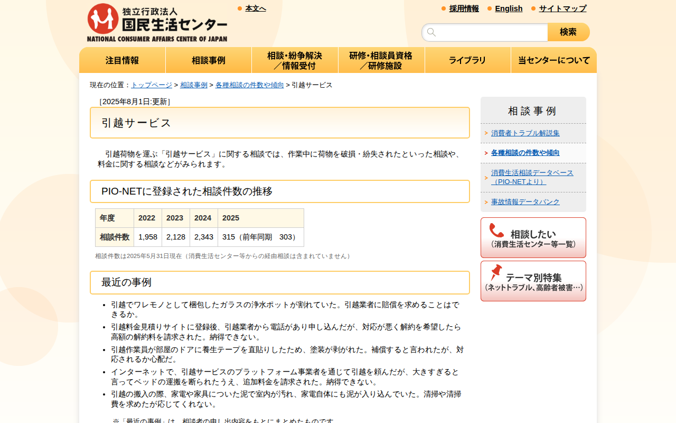Click the 2,343 table cell
The image size is (676, 423).
pyautogui.click(x=204, y=237)
